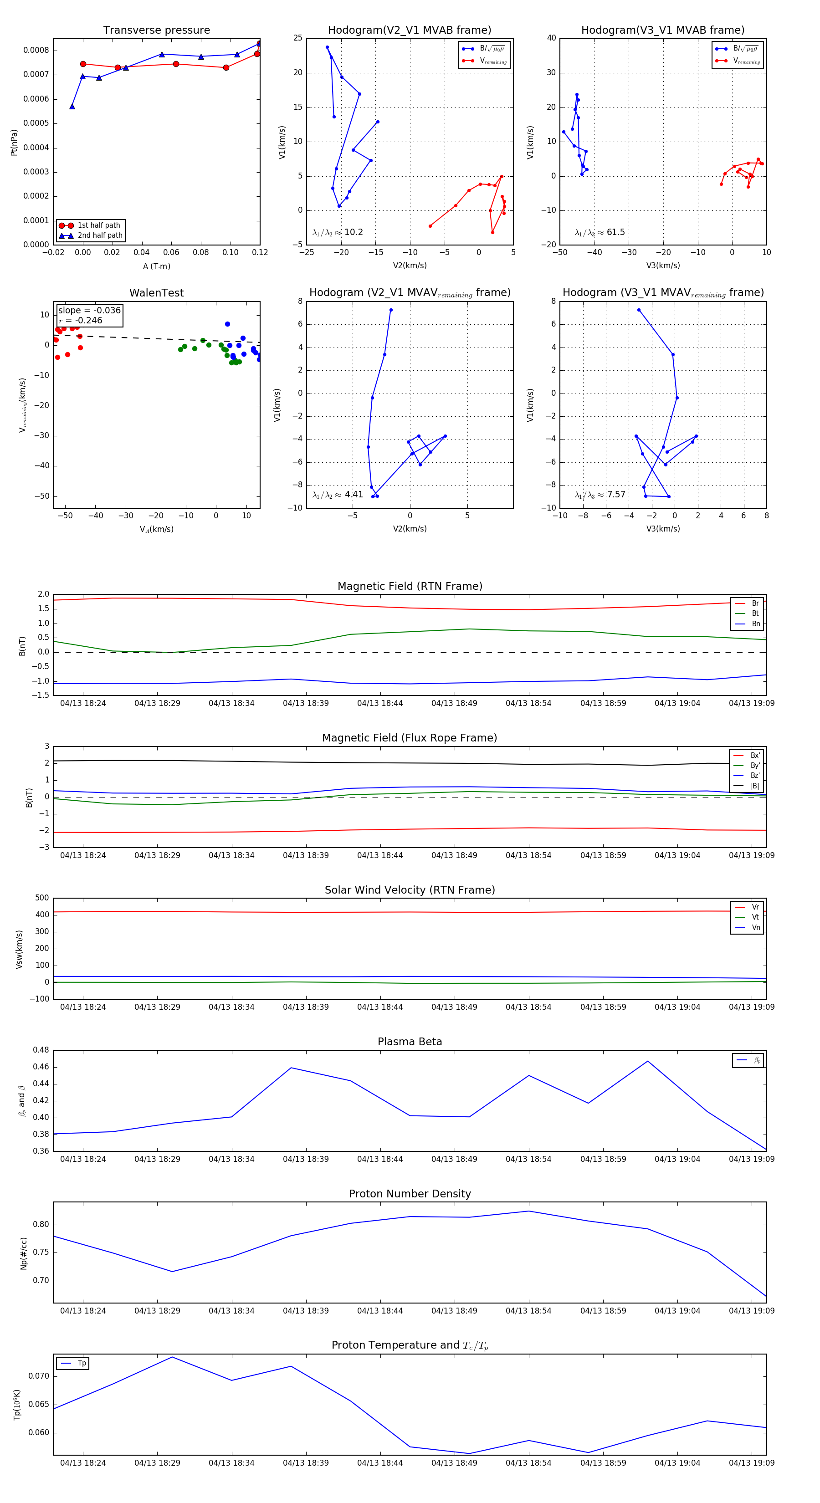Screen dimensions: 820x1503
Task: Click 'Magnetic Field (Flux Rope Frame)' title
Action: click(x=410, y=738)
